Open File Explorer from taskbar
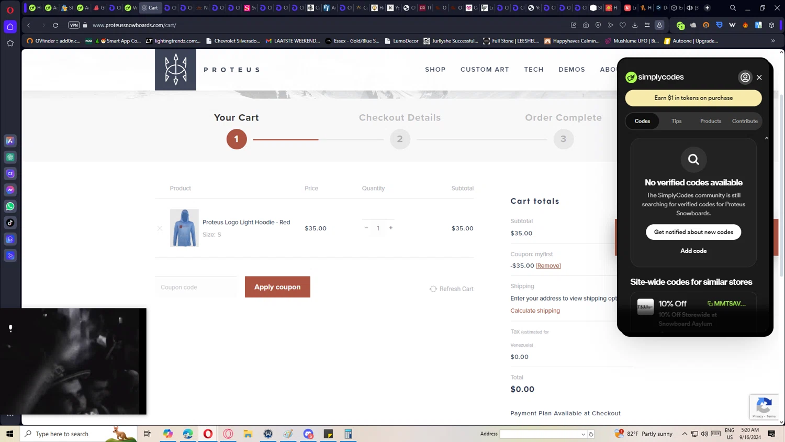 coord(248,434)
